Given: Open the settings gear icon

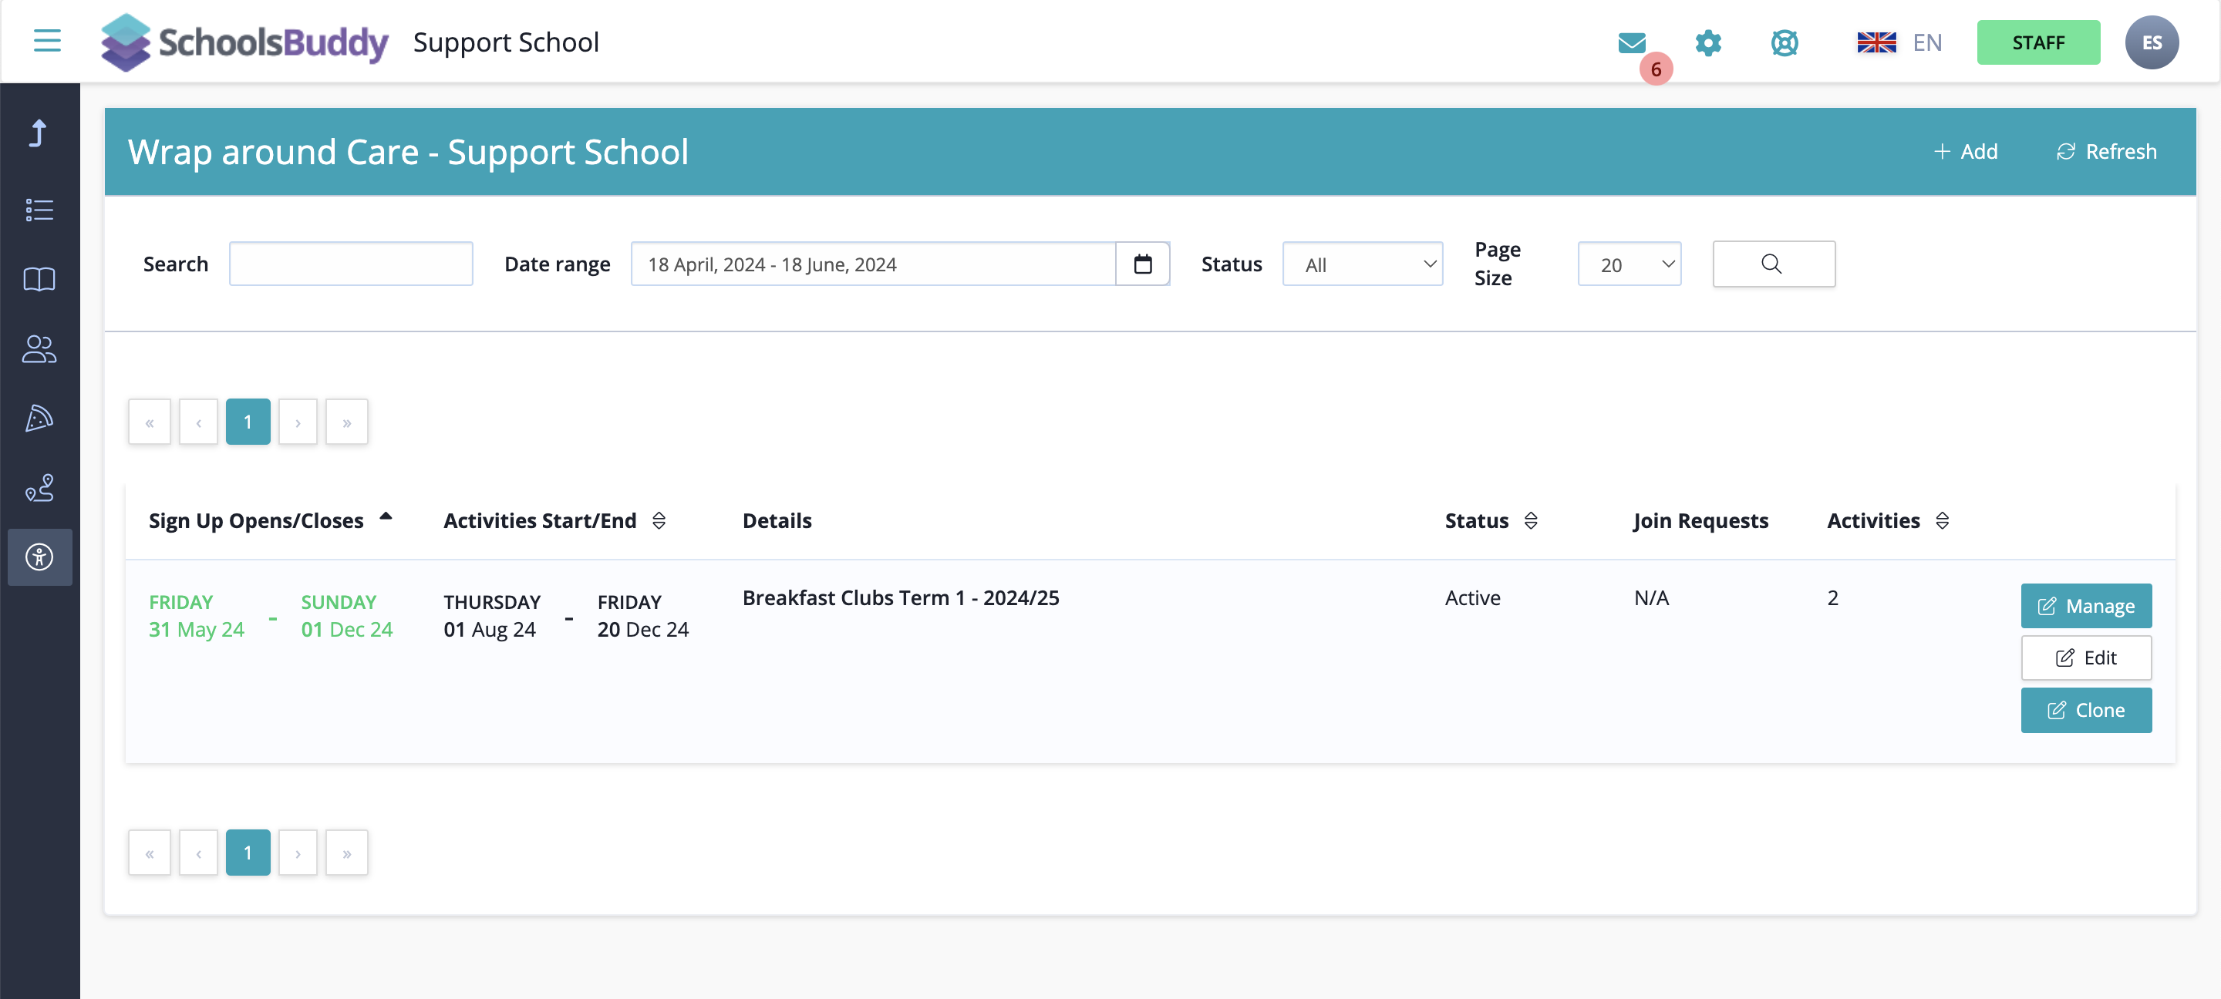Looking at the screenshot, I should [1707, 42].
